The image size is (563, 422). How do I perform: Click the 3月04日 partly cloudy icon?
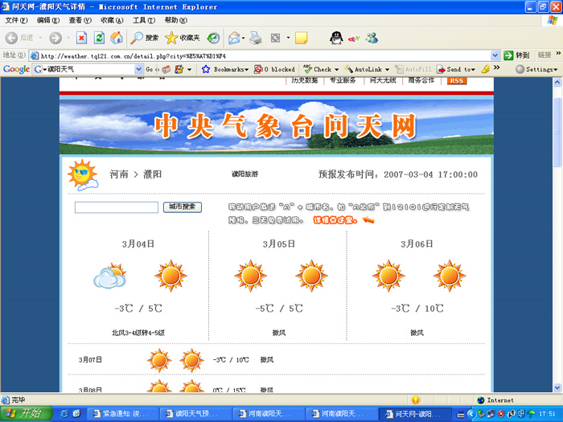point(110,276)
